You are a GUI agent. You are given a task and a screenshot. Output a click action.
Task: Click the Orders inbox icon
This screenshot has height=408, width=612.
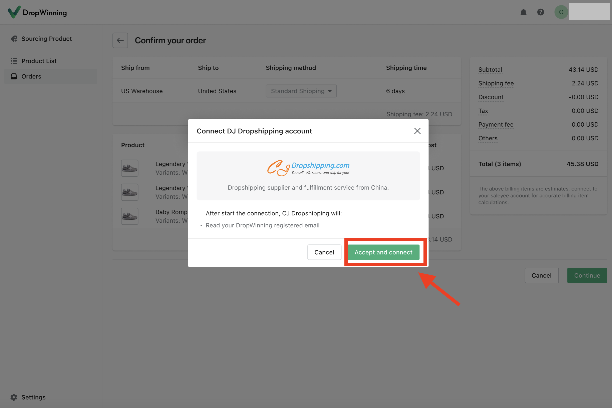click(14, 76)
